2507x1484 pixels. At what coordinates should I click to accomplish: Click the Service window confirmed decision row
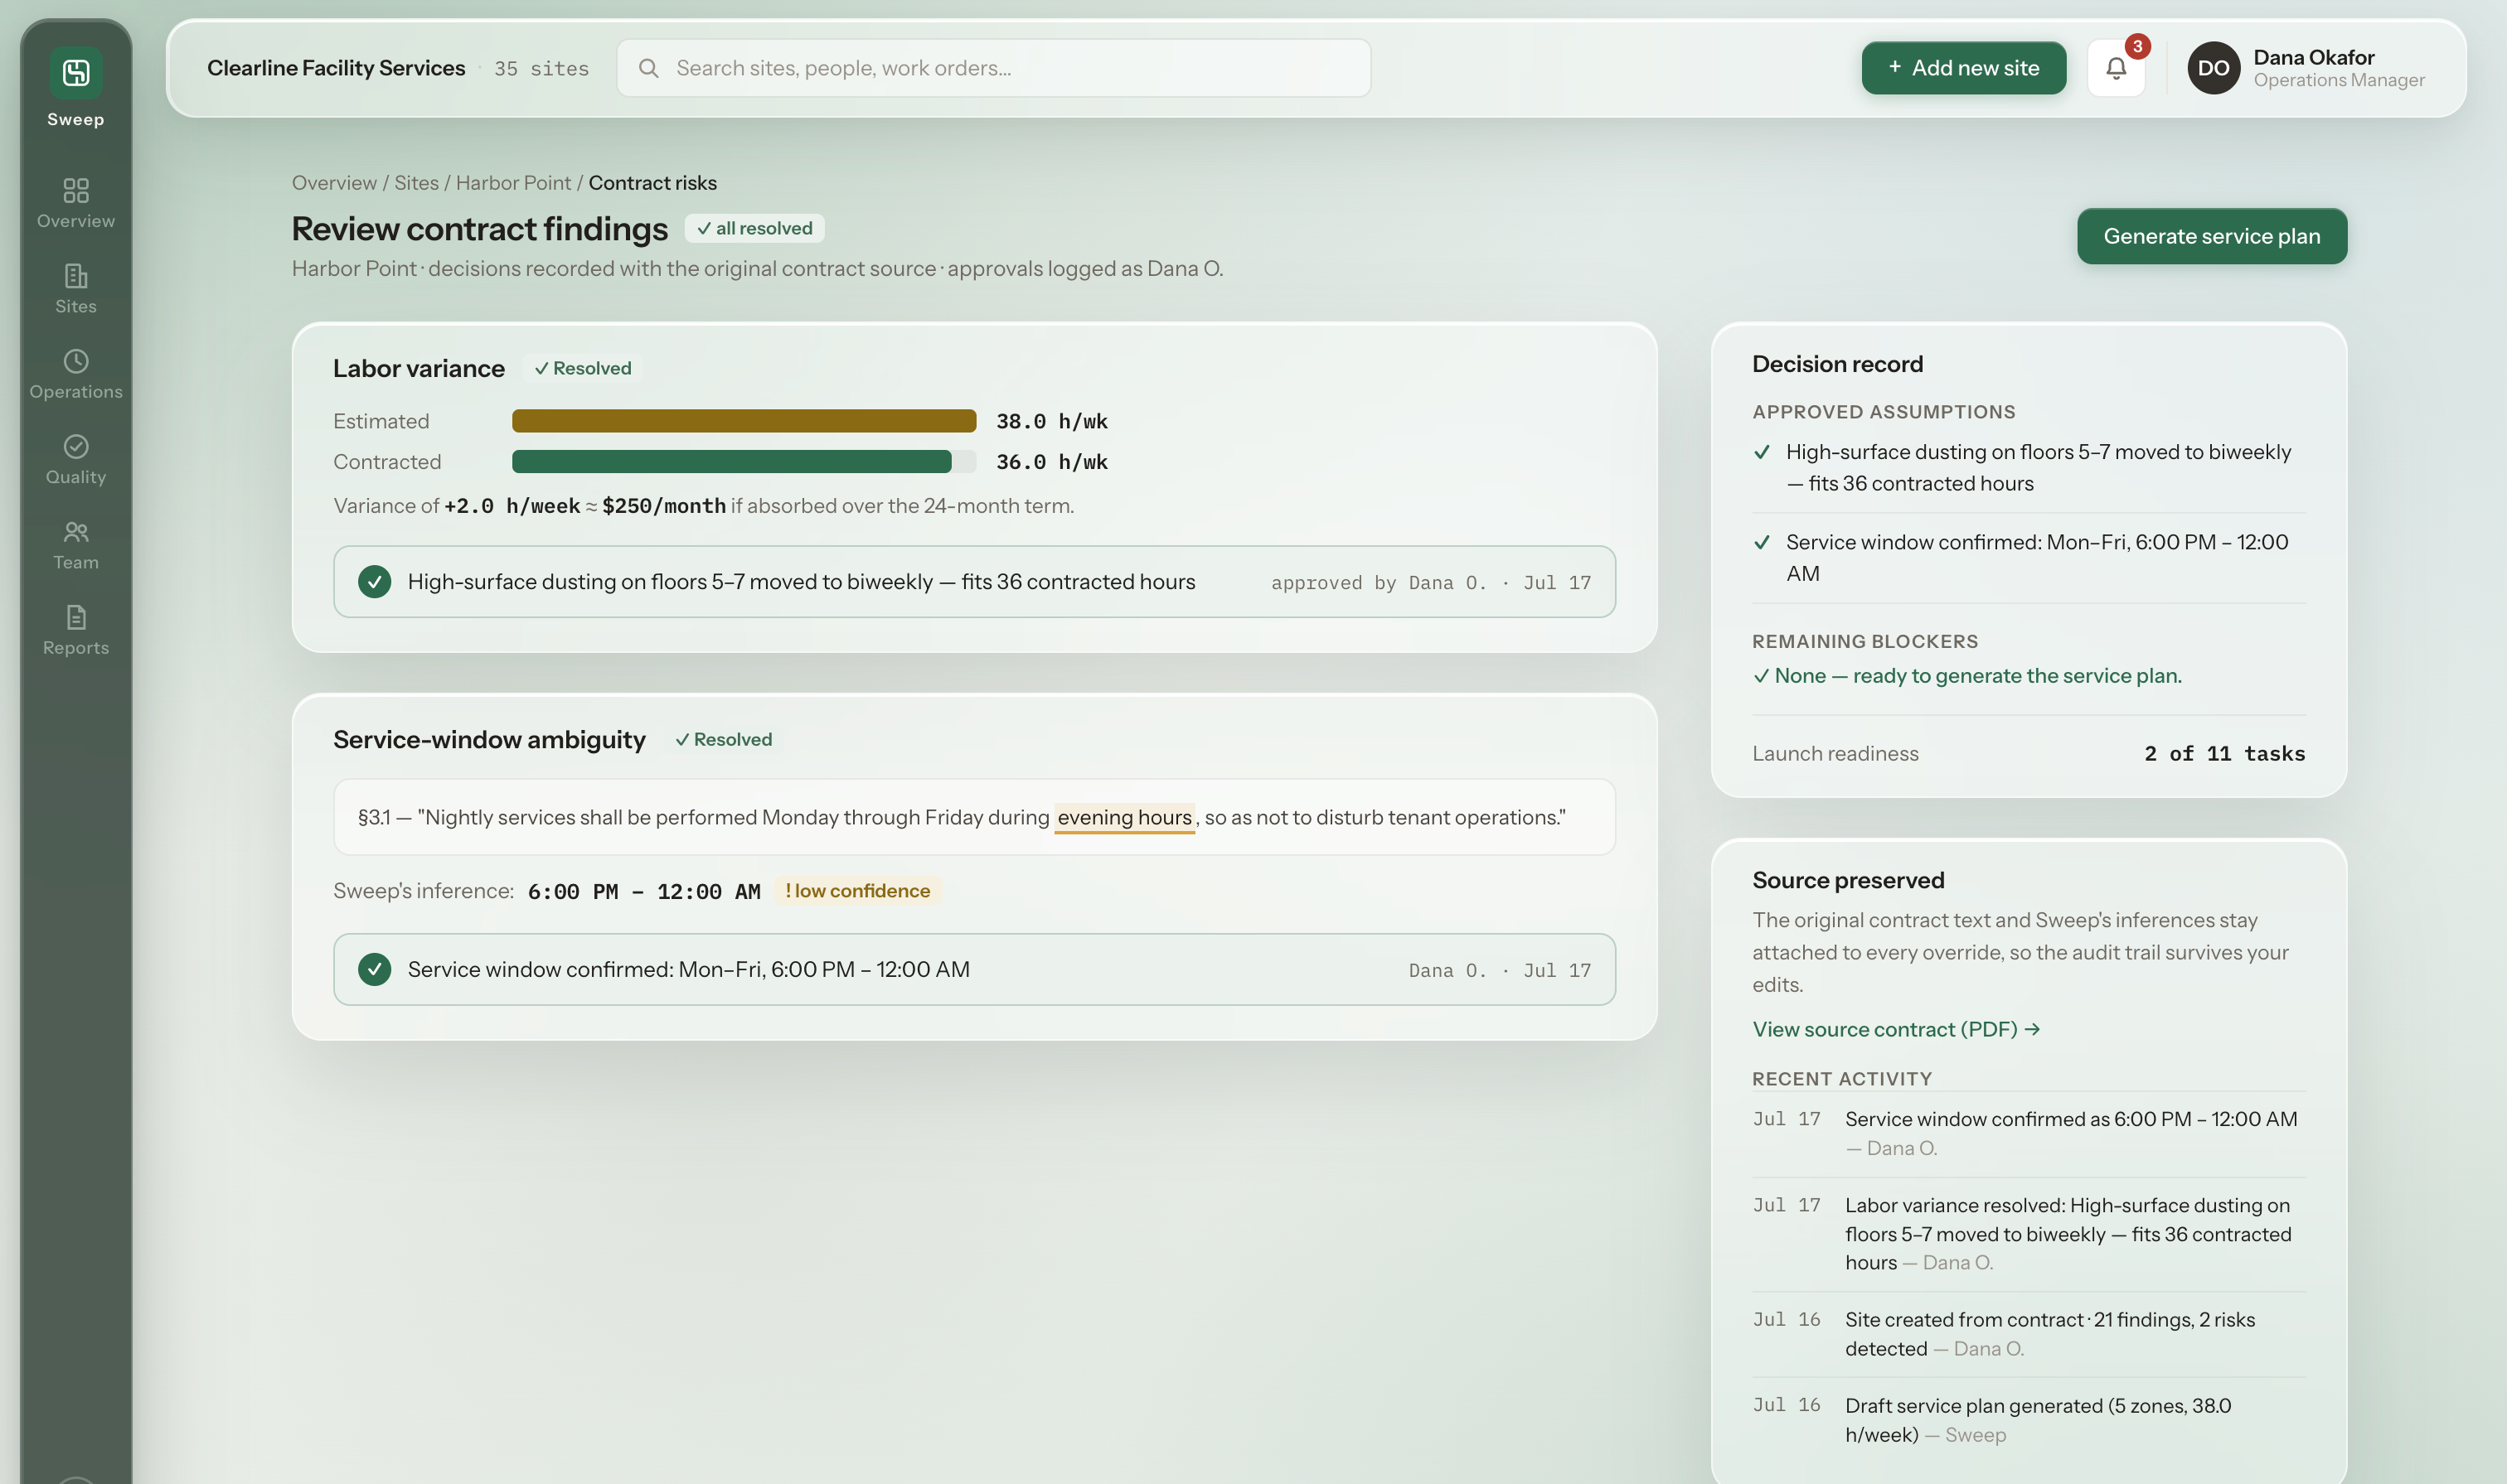[973, 969]
